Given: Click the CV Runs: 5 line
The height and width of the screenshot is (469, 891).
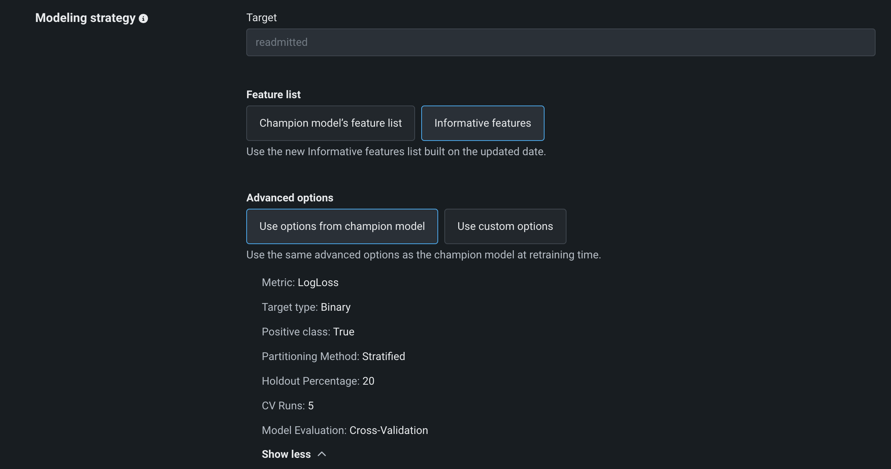Looking at the screenshot, I should click(287, 406).
